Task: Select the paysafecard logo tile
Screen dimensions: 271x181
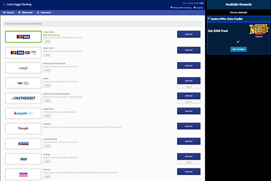Action: click(23, 113)
